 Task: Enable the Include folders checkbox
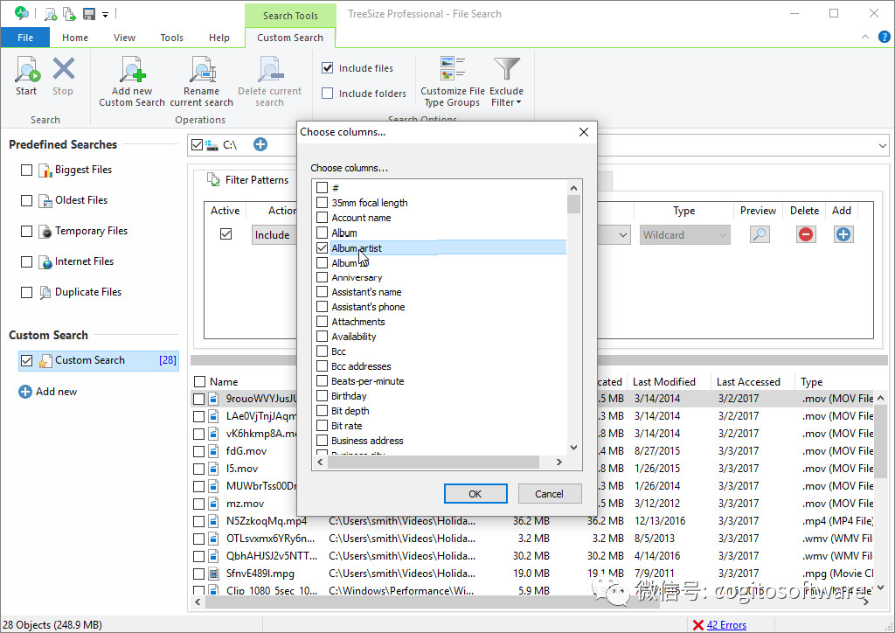[x=328, y=93]
